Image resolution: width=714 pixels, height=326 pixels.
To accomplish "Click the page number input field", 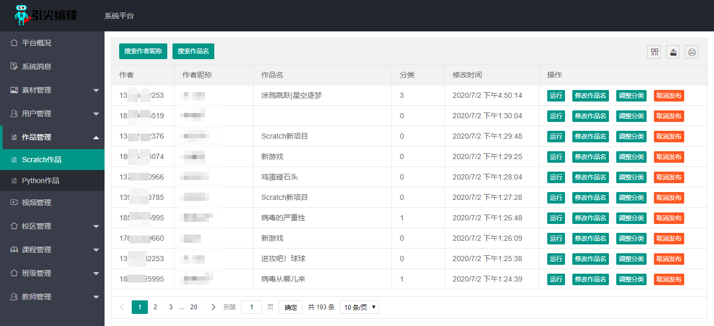I will coord(251,307).
